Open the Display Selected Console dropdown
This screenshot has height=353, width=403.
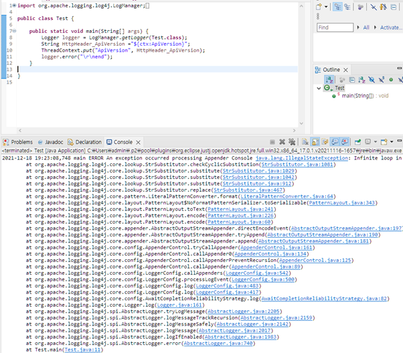(376, 141)
